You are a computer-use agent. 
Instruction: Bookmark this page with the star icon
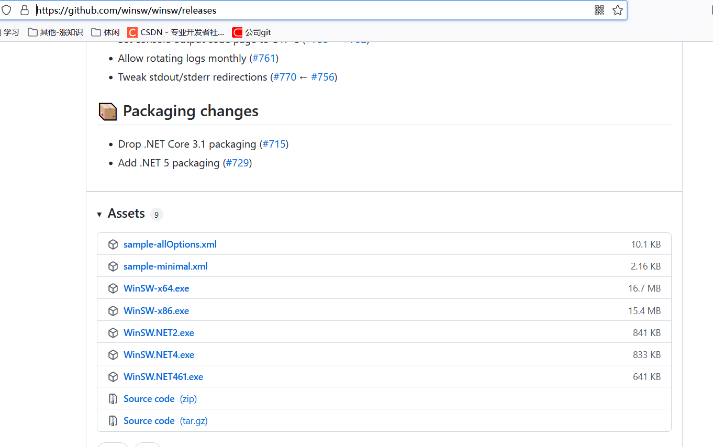[618, 10]
